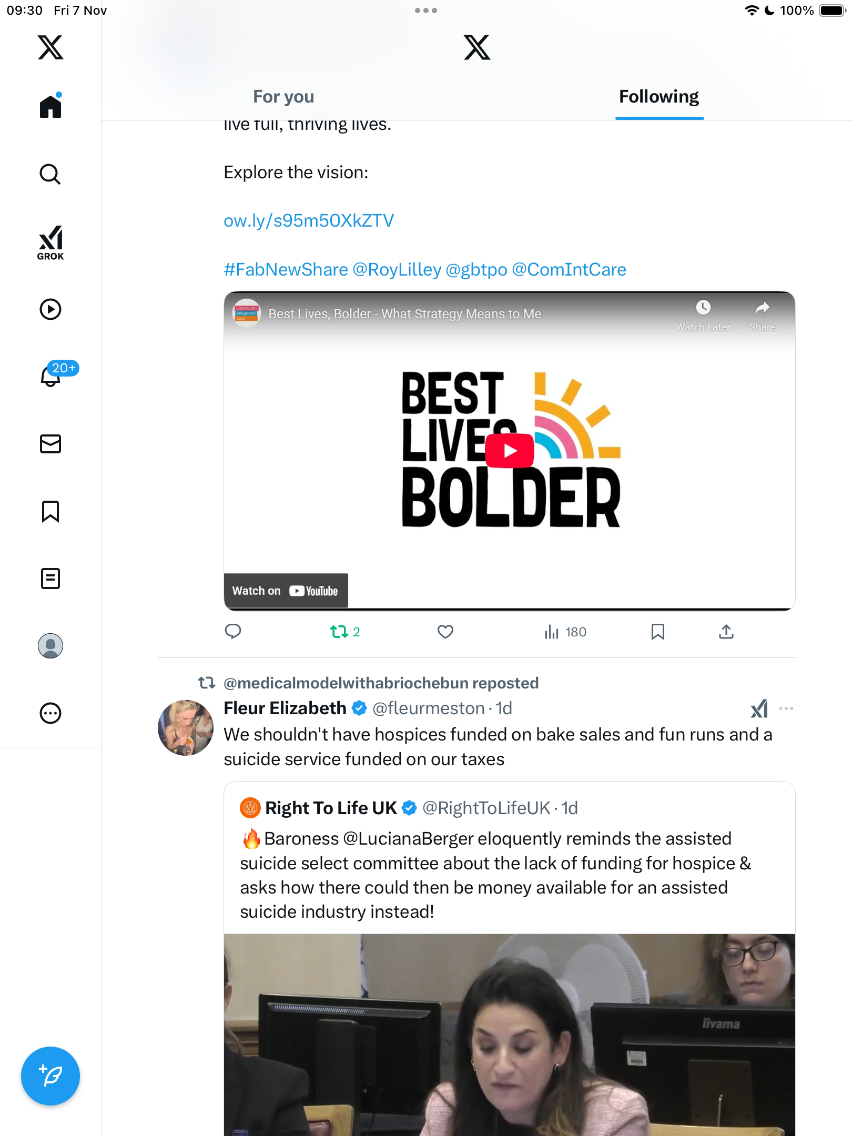Open the ow.ly/s95m50XkZTV link

point(309,221)
